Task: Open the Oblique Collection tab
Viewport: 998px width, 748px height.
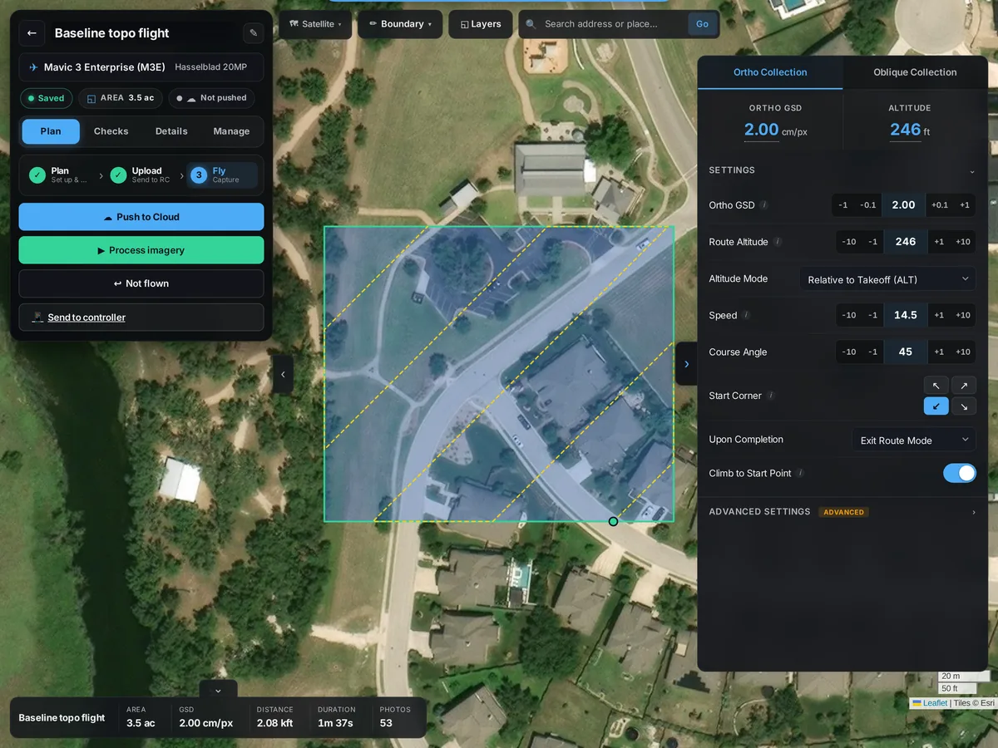Action: pyautogui.click(x=915, y=72)
